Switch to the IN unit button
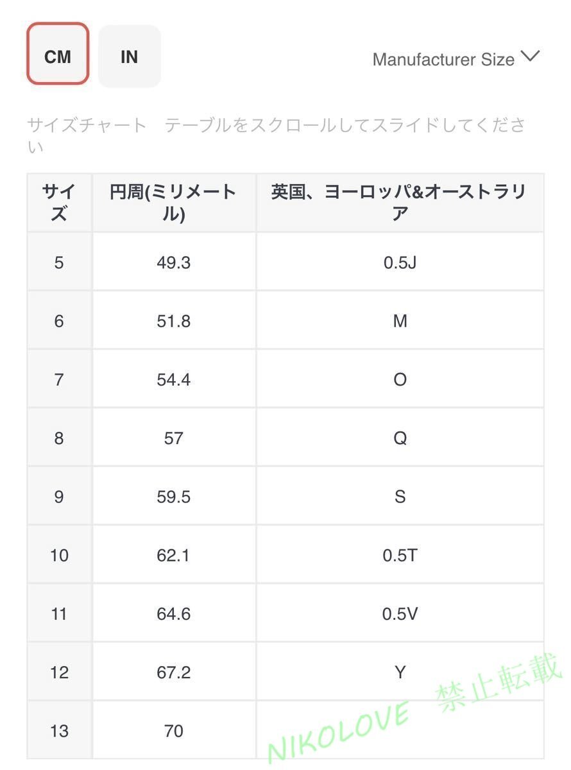This screenshot has height=770, width=571. pos(129,56)
